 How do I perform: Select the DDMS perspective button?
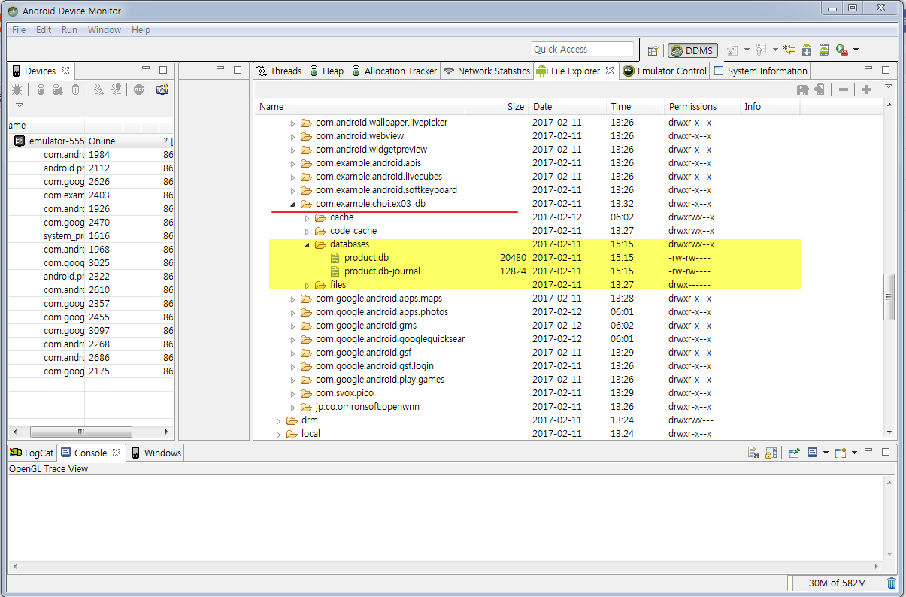point(692,50)
